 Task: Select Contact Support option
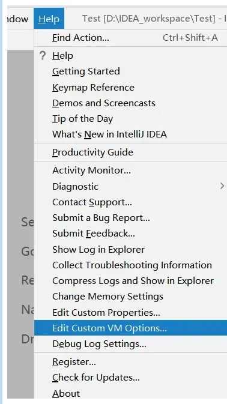tap(131, 202)
